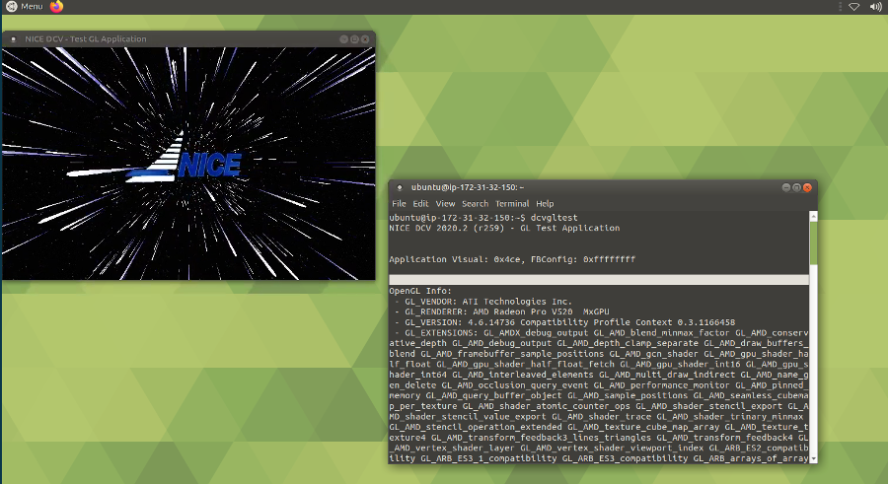Maximize the terminal window
Screen dimensions: 890x484
pos(796,187)
